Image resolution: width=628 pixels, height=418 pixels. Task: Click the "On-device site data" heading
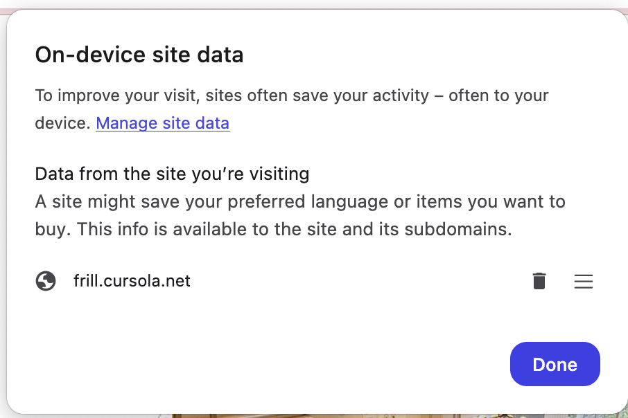[139, 55]
